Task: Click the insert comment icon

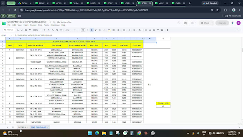Action: (150, 30)
